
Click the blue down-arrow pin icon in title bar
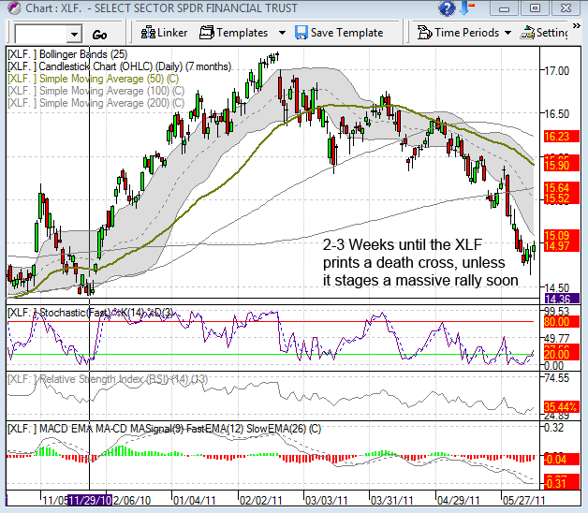(x=467, y=8)
